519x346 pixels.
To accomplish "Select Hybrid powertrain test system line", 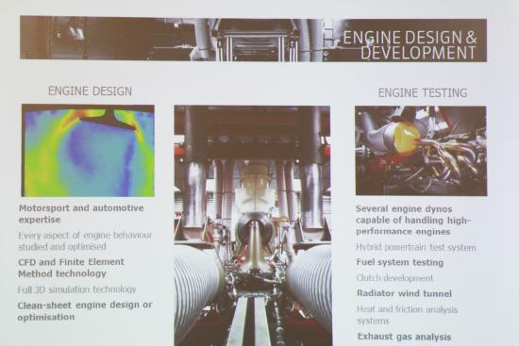I will click(x=416, y=247).
